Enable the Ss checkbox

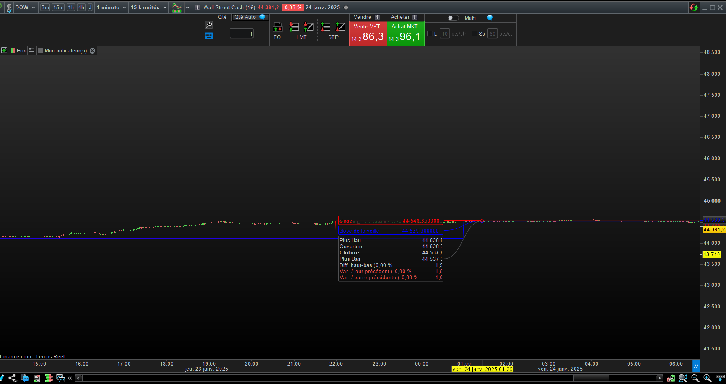[x=475, y=34]
